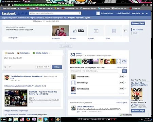Click bottom Promote Page button
This screenshot has height=122, width=153.
coord(138,110)
